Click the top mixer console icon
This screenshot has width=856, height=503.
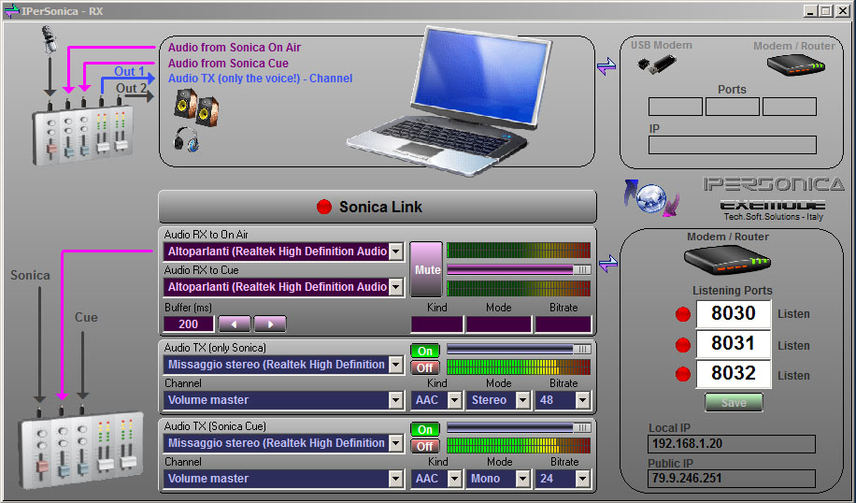click(x=83, y=135)
